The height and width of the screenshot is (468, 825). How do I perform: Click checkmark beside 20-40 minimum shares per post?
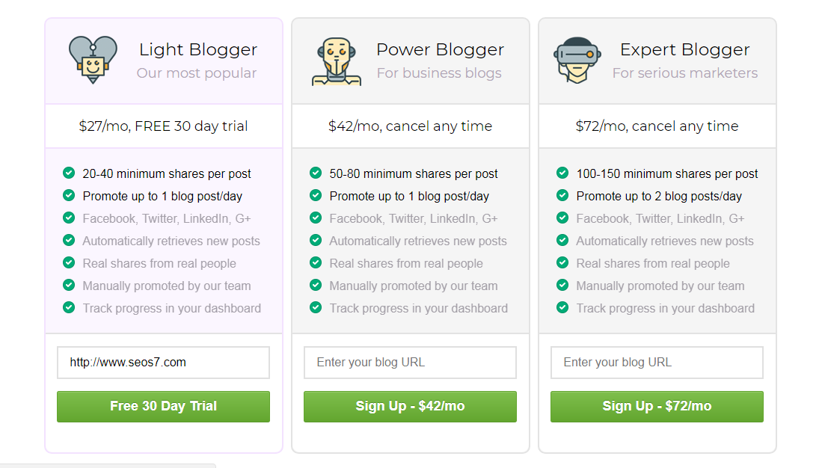(x=69, y=173)
